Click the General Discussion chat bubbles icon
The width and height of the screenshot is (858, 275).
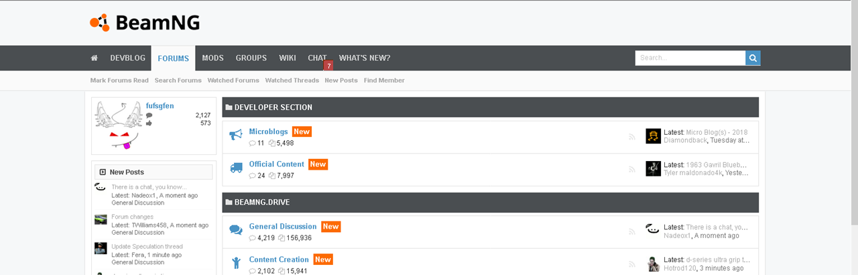click(x=236, y=230)
